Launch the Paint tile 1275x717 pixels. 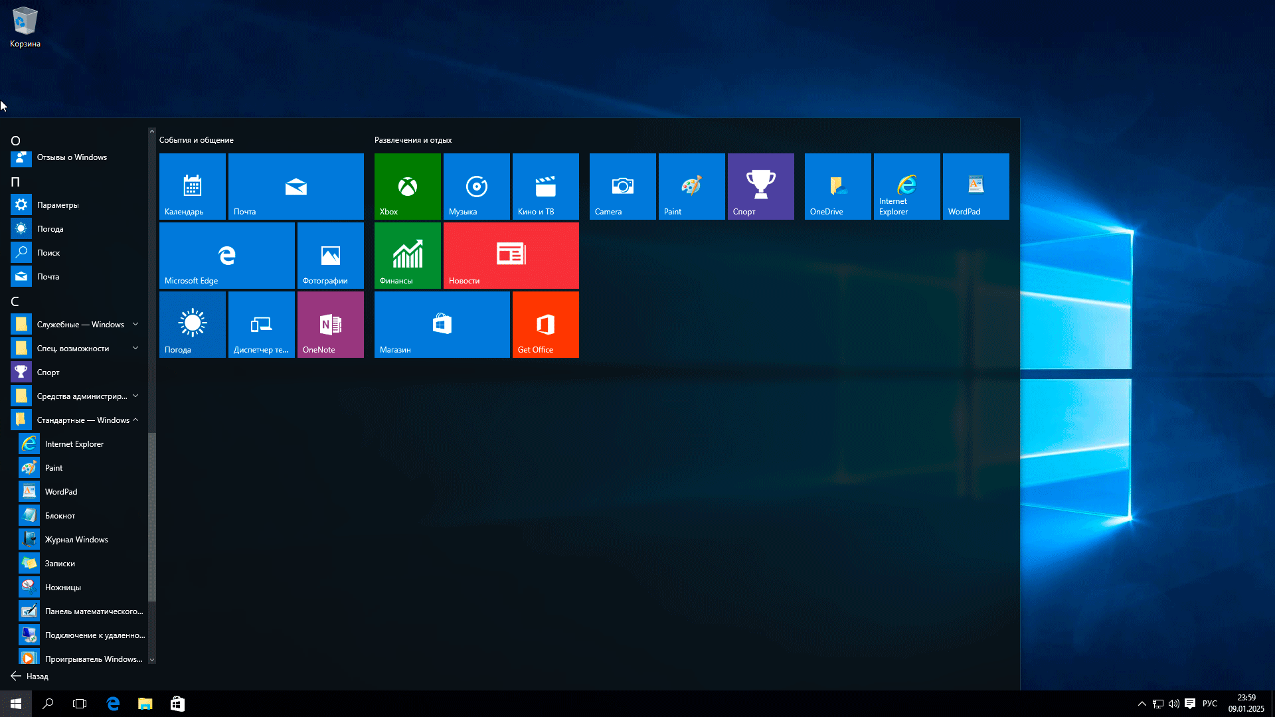click(x=692, y=187)
